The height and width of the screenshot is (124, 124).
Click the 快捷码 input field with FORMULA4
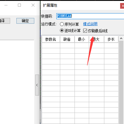(90, 16)
